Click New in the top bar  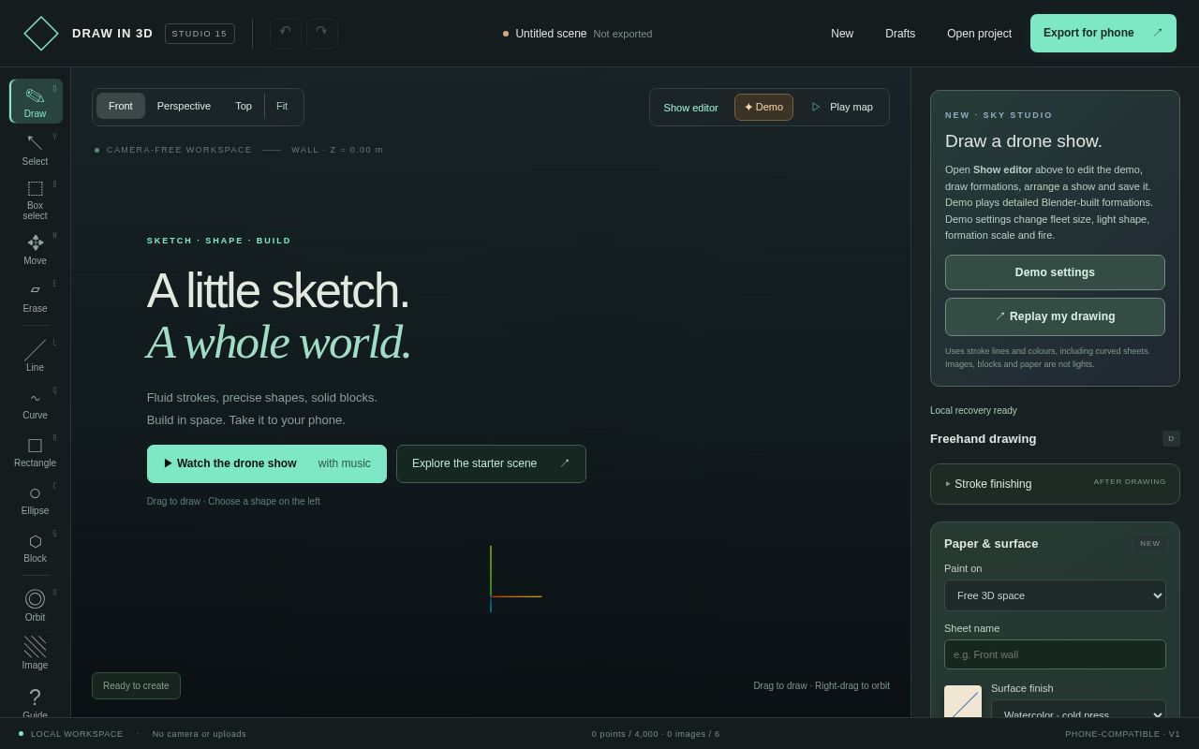(842, 34)
